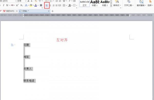This screenshot has width=154, height=100.
Task: Switch to the 我的WPS tab
Action: [10, 11]
